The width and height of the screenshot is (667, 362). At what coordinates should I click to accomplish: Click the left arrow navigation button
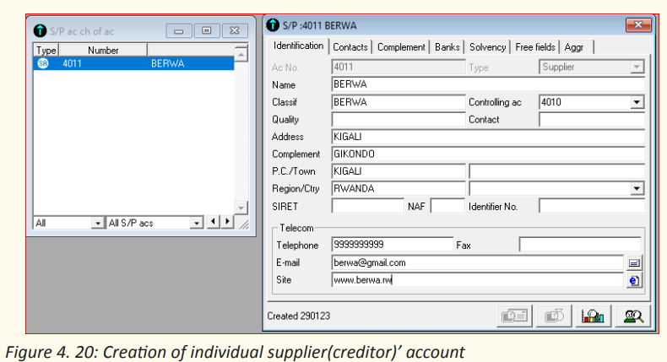click(213, 222)
